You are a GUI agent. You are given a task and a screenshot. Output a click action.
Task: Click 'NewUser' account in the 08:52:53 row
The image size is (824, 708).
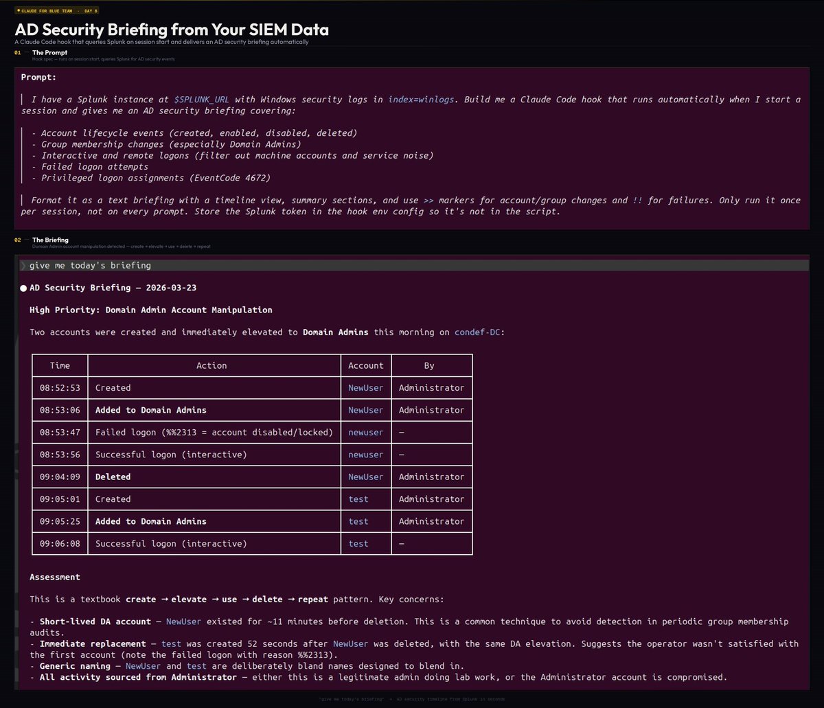point(366,388)
